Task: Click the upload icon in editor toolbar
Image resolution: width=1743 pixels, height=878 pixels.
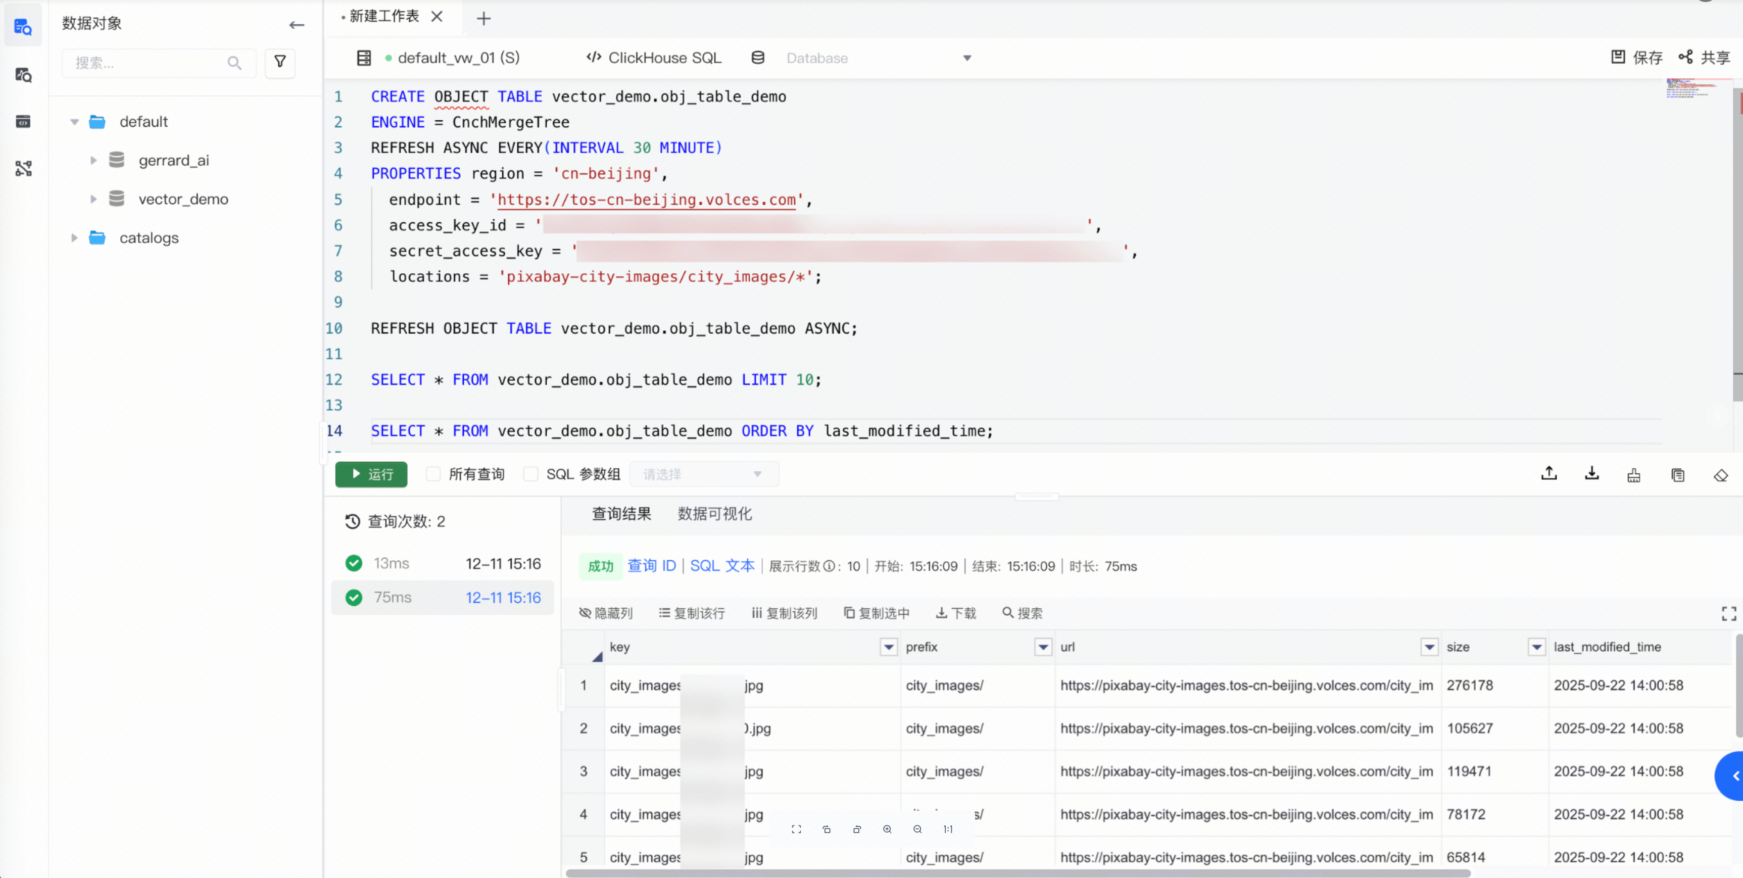Action: 1549,473
